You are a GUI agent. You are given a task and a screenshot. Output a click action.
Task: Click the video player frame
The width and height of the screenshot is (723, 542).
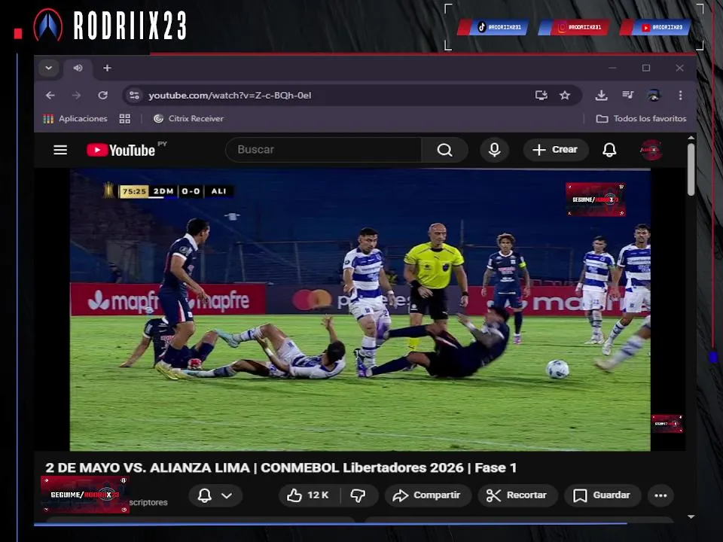coord(360,309)
